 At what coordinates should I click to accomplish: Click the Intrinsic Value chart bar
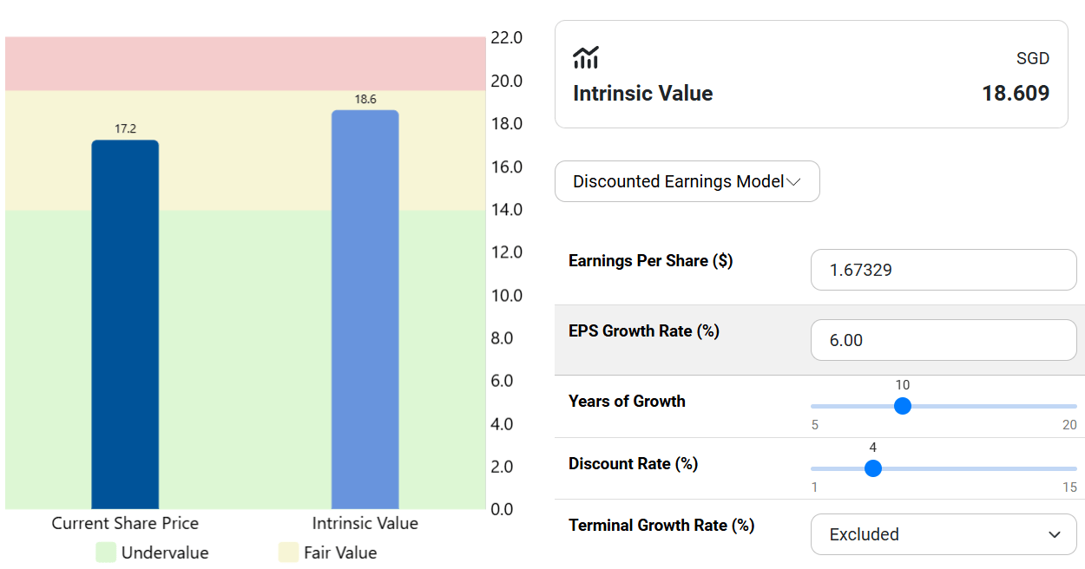tap(365, 310)
